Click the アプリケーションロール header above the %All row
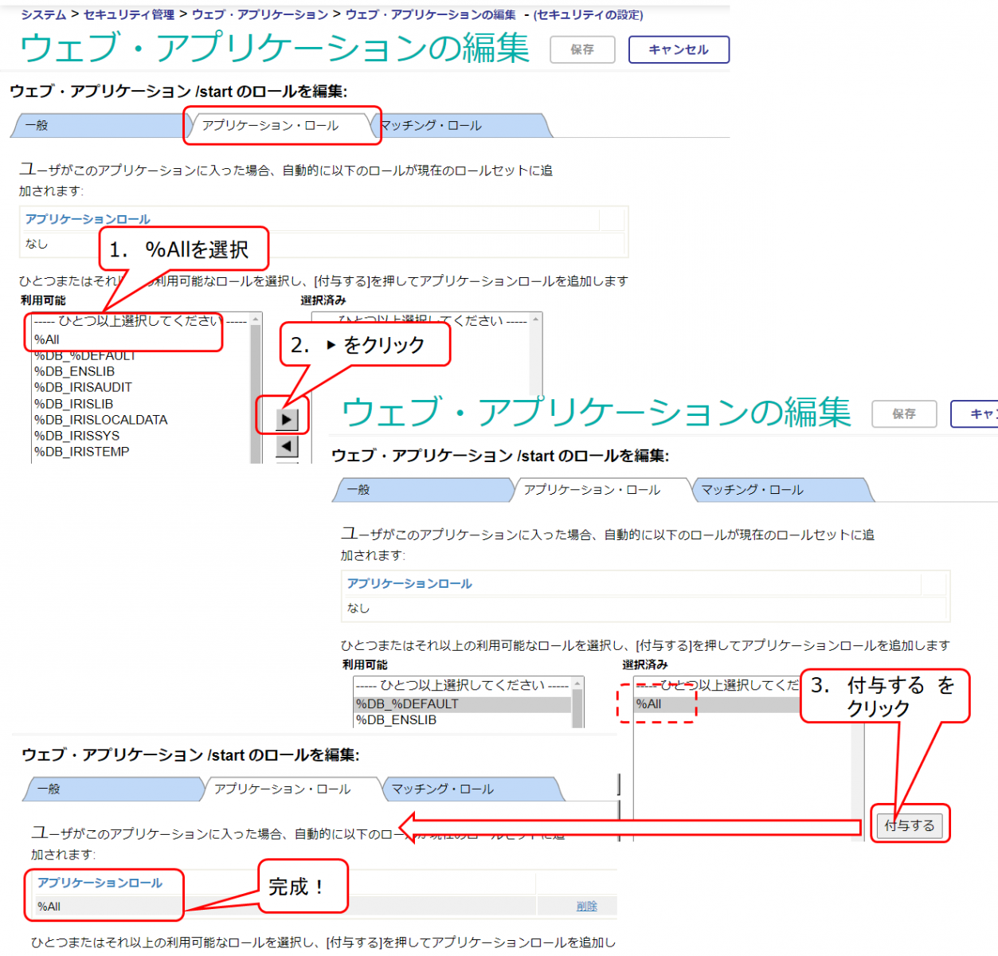998x956 pixels. (x=100, y=883)
